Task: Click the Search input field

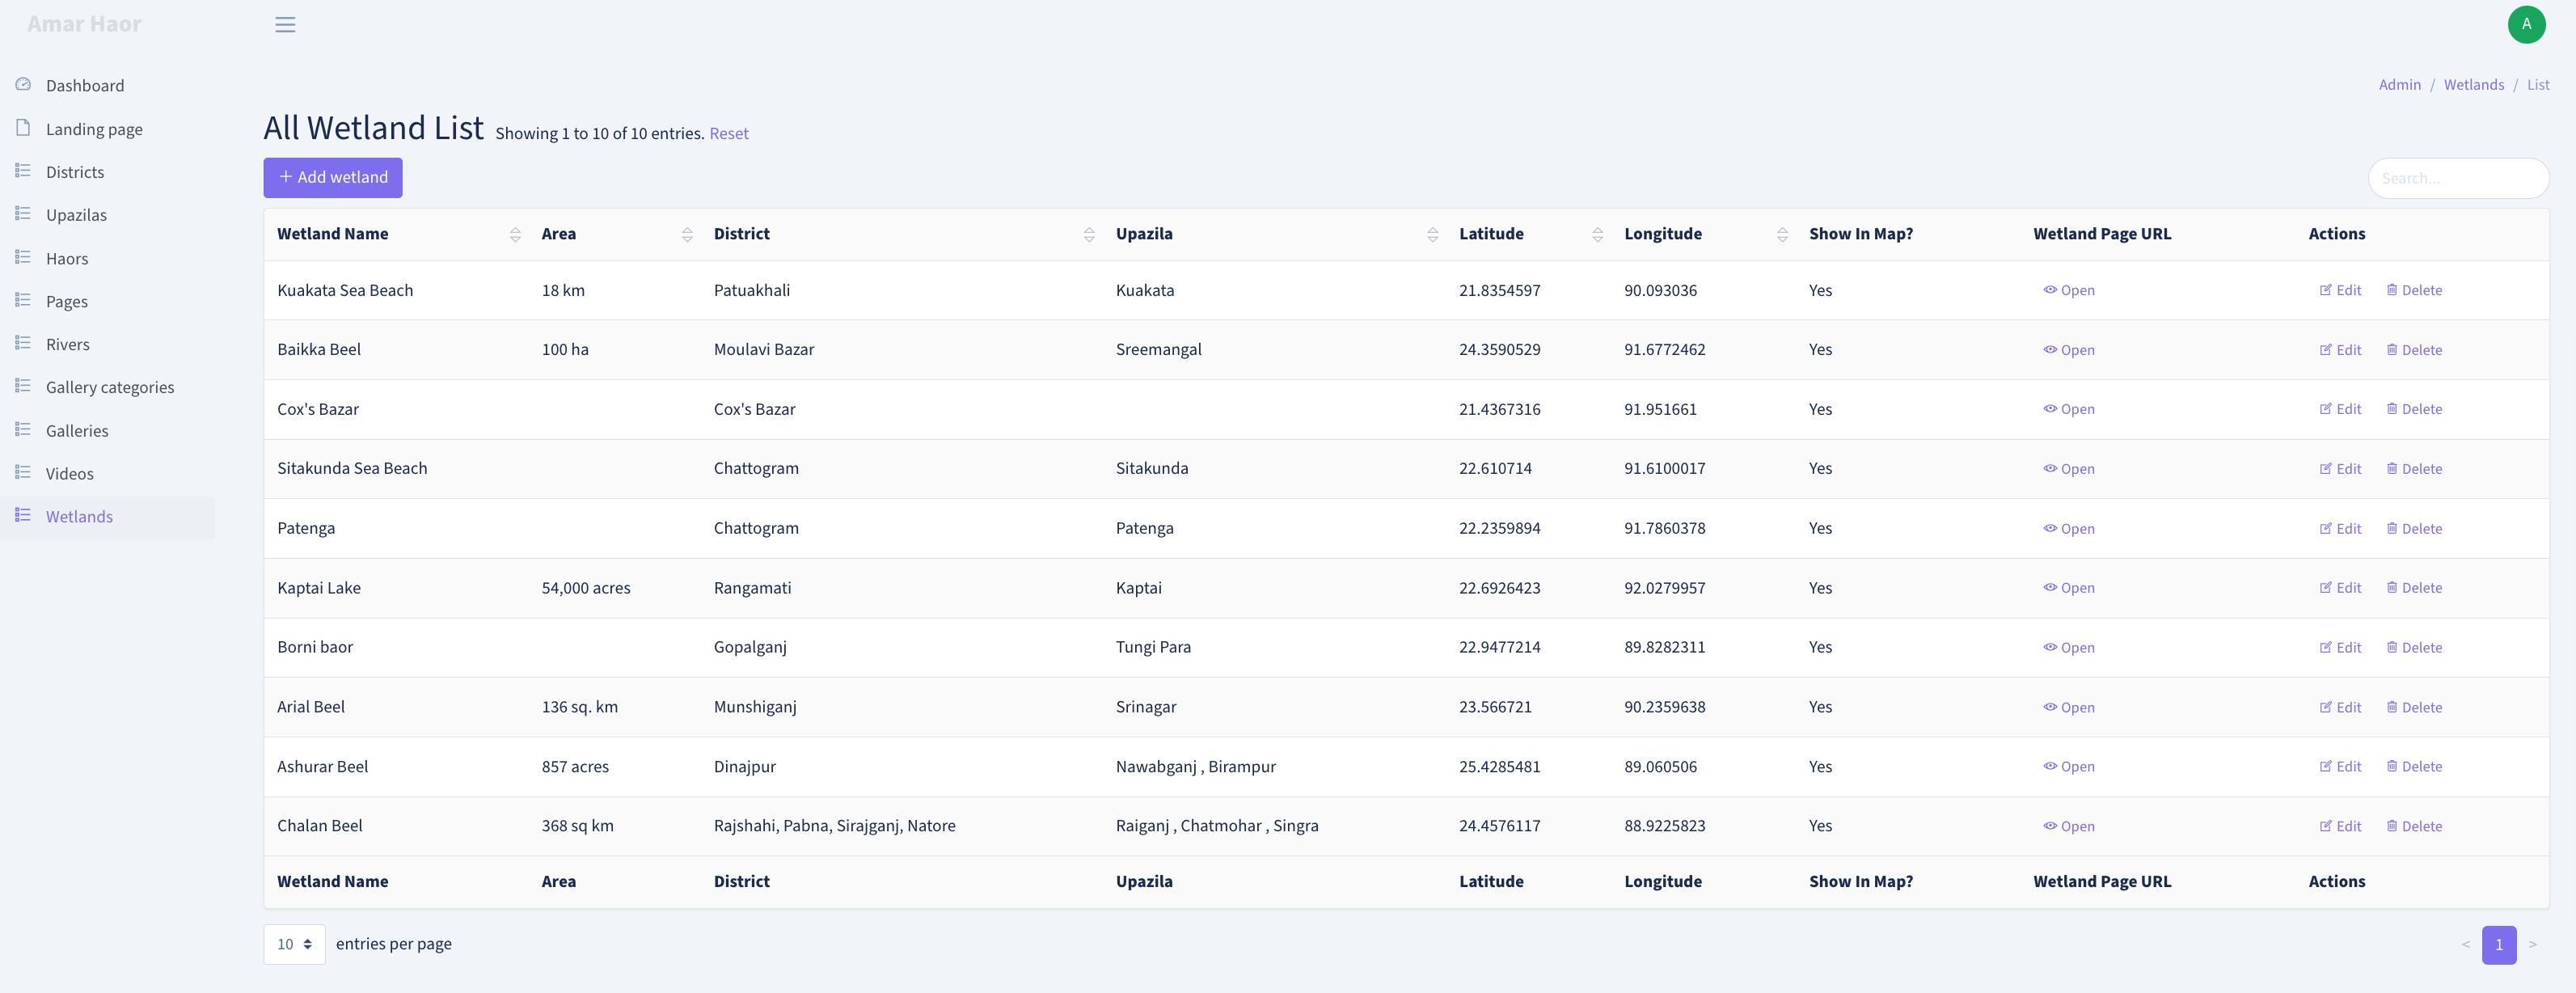Action: click(2457, 178)
